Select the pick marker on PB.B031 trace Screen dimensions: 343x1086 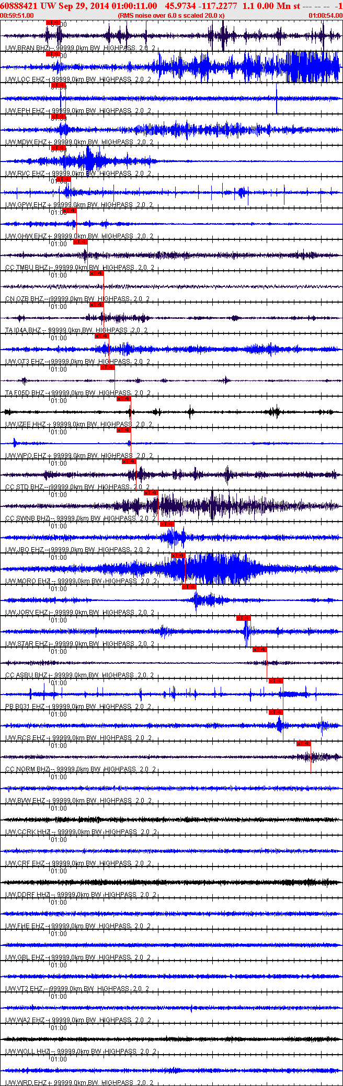coord(276,681)
